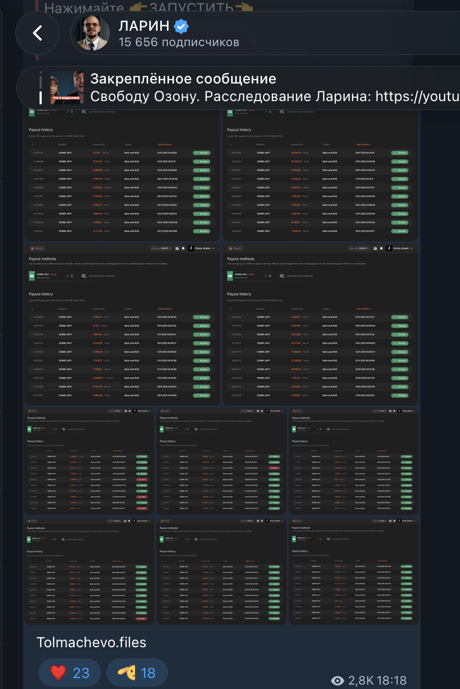Screen dimensions: 460x689
Task: Tap the blue verified badge
Action: (181, 26)
